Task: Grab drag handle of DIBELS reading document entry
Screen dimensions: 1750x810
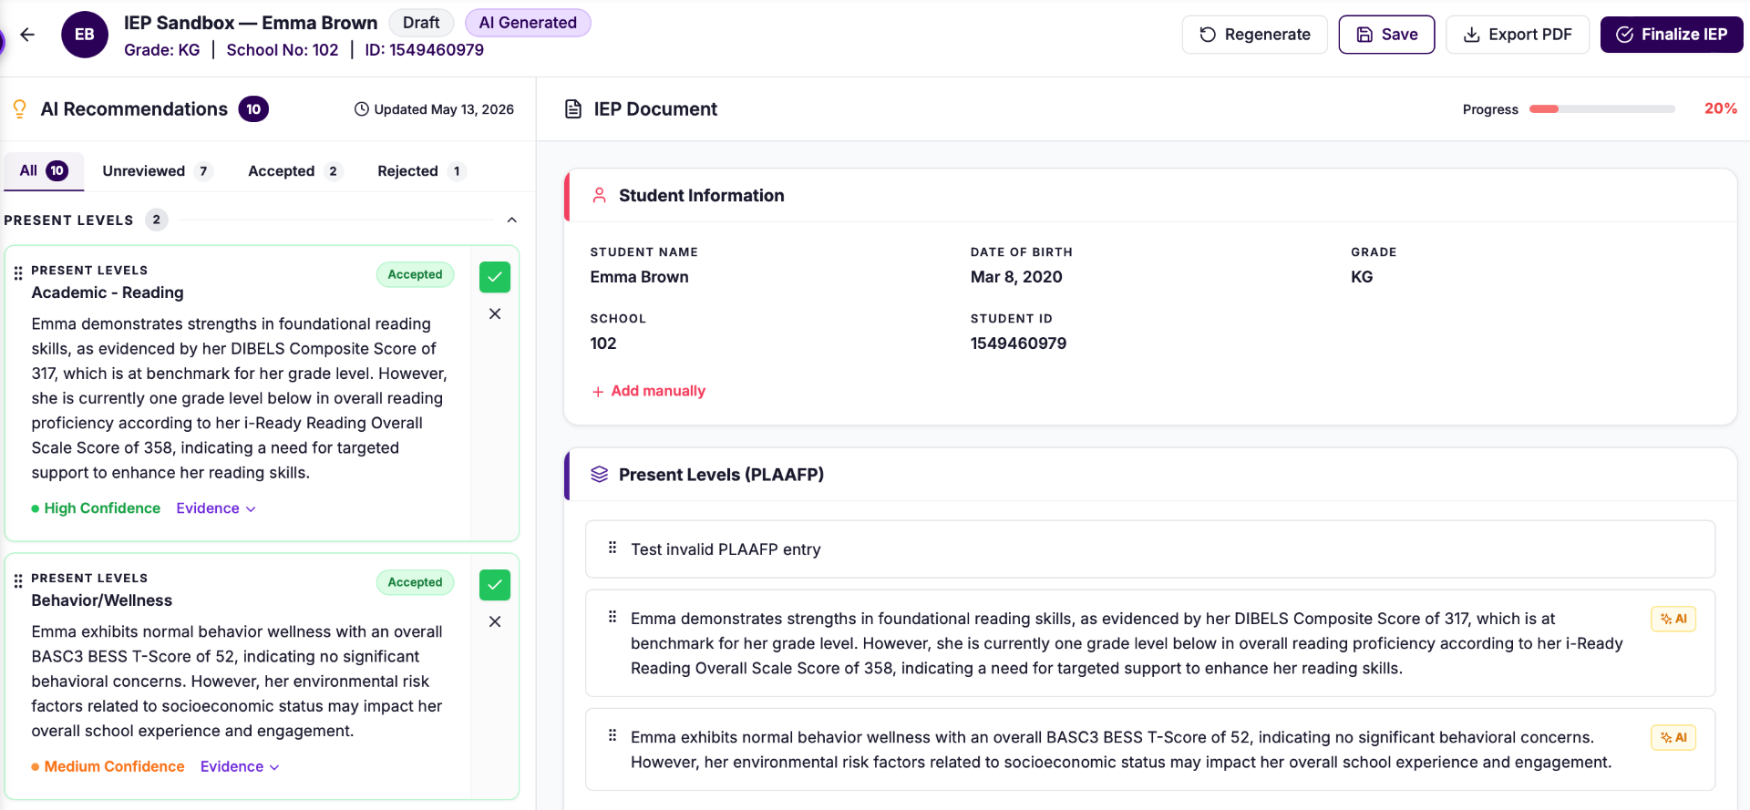Action: 612,617
